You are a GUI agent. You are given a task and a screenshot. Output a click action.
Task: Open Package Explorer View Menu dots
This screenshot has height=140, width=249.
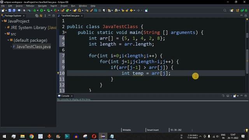[x=45, y=16]
